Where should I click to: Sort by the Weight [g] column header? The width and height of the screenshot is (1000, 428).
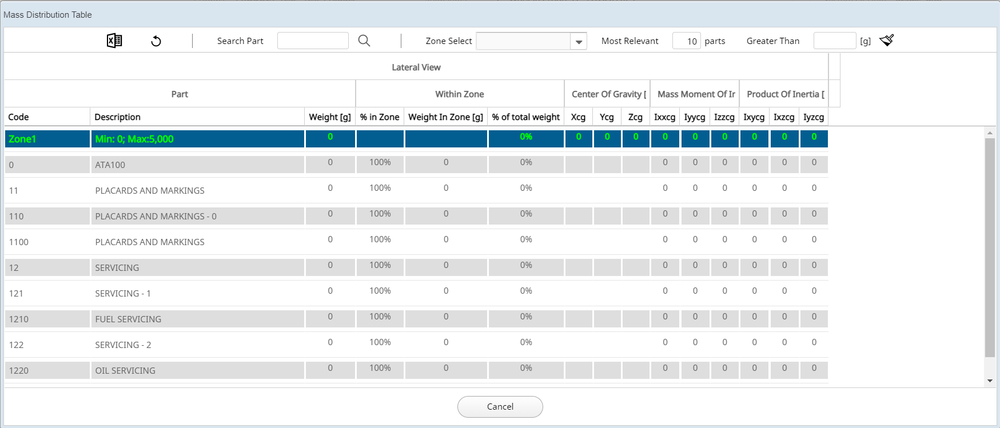coord(330,117)
